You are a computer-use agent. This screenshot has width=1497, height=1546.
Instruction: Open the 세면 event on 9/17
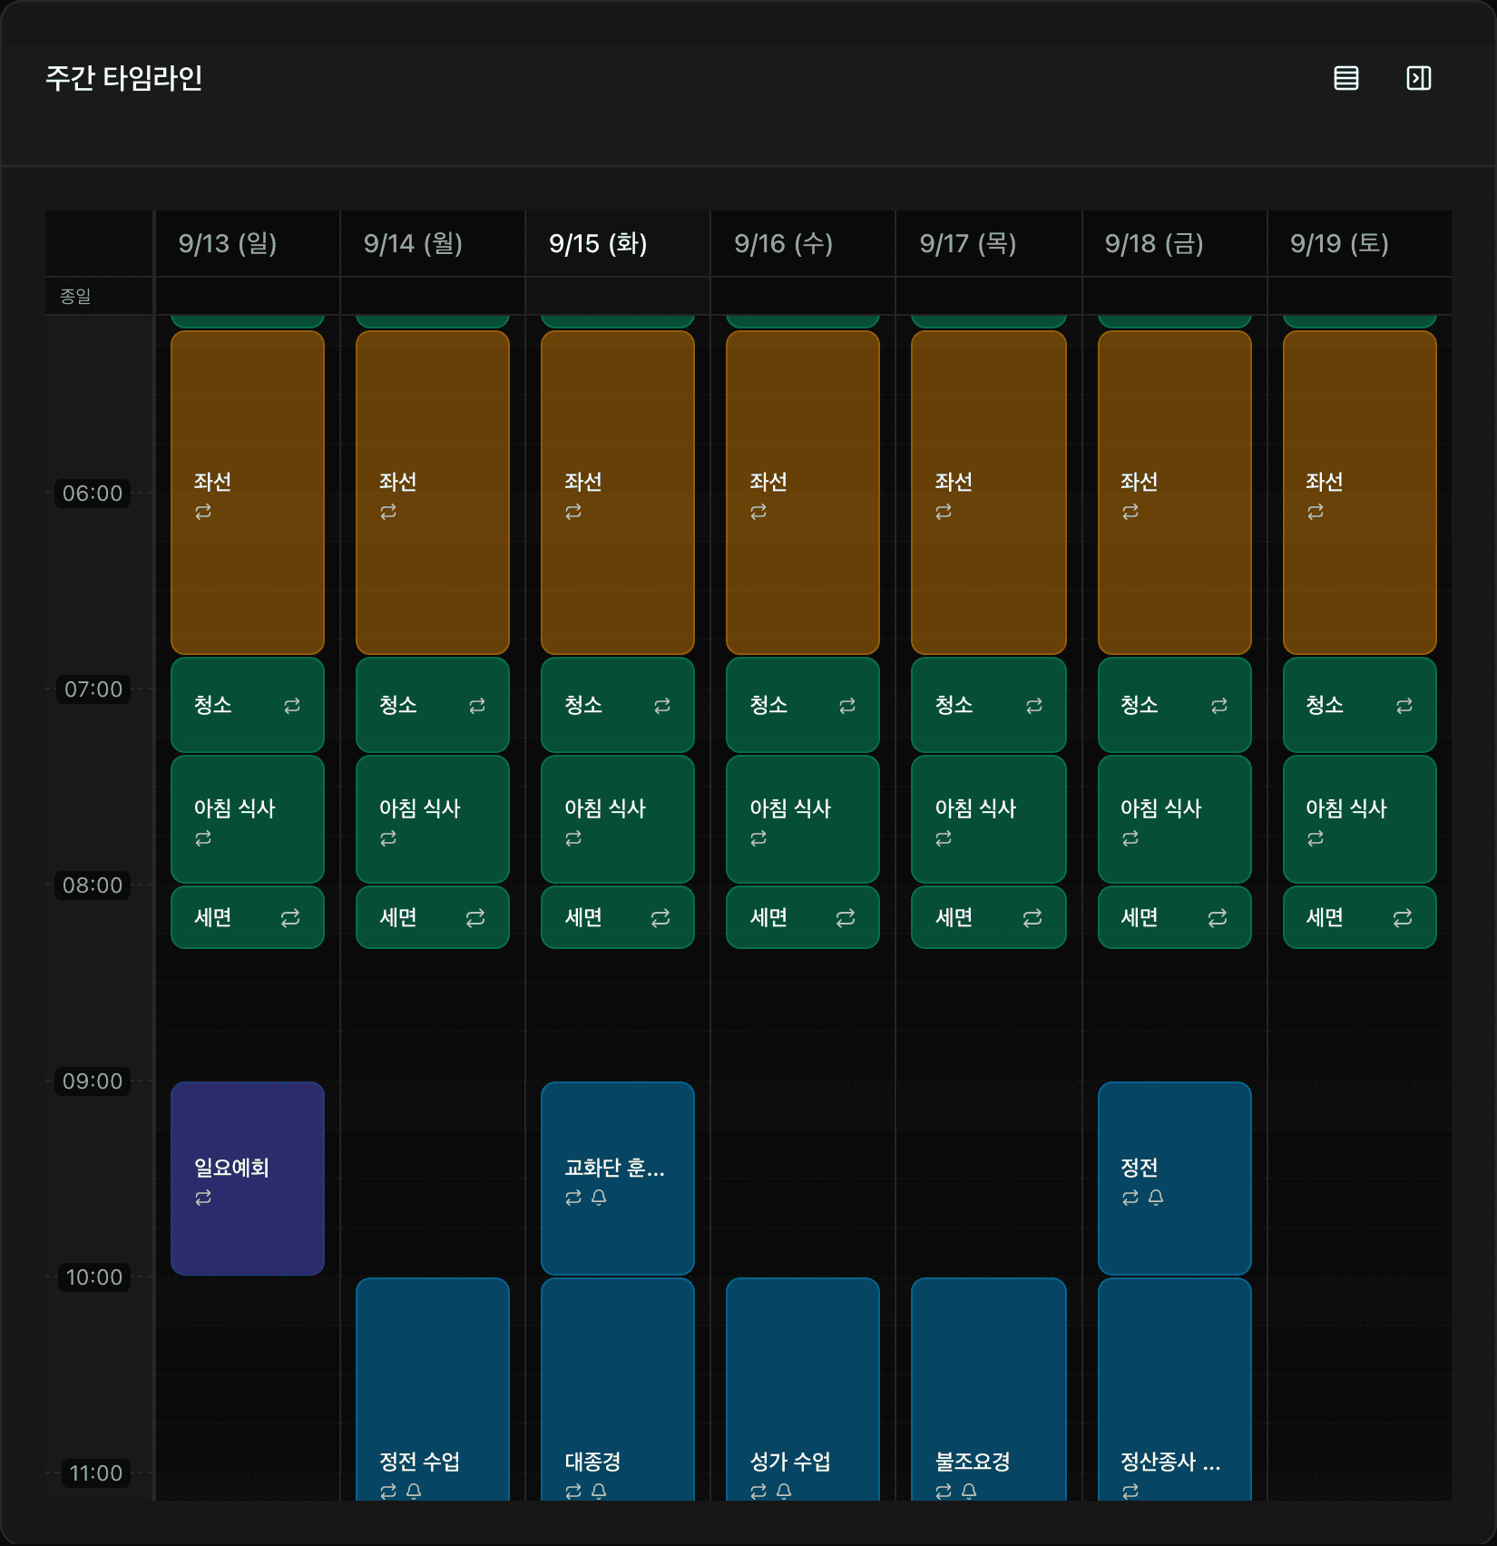(989, 917)
